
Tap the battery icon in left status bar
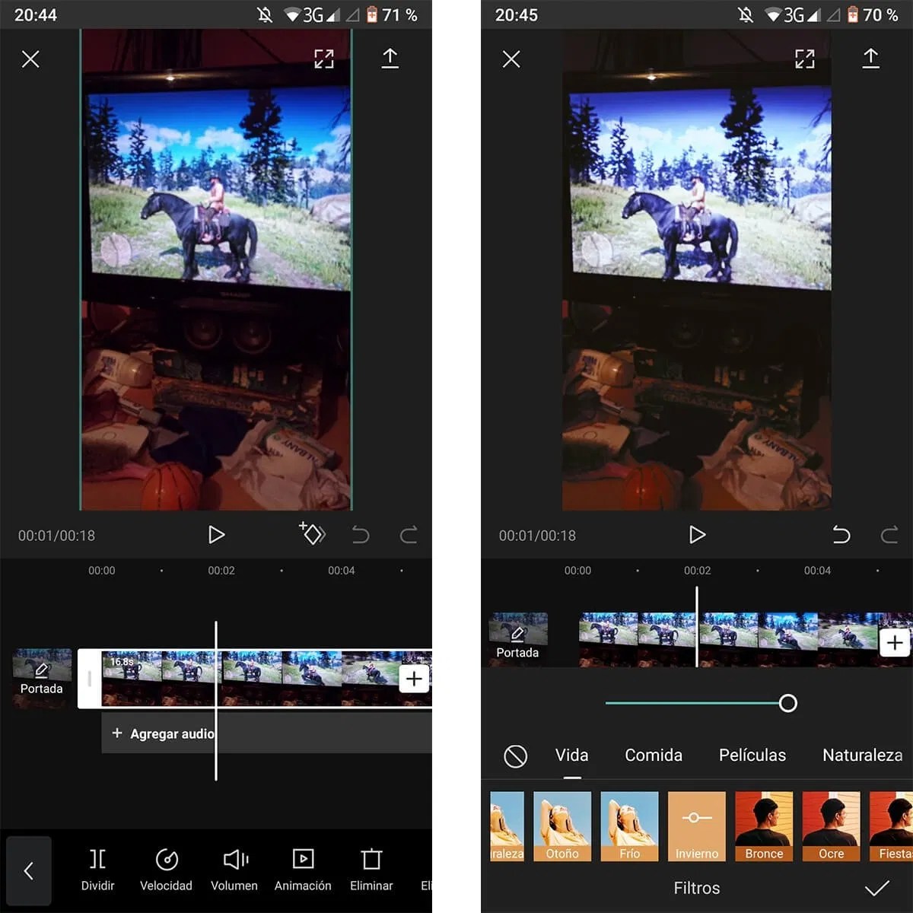[372, 14]
